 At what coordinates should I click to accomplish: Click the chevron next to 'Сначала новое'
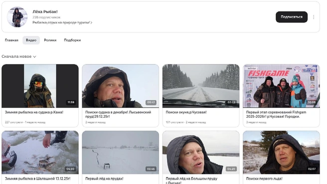point(34,57)
